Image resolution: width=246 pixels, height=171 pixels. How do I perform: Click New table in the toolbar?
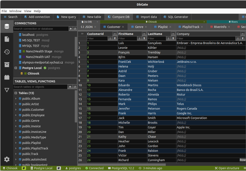[x=92, y=17]
